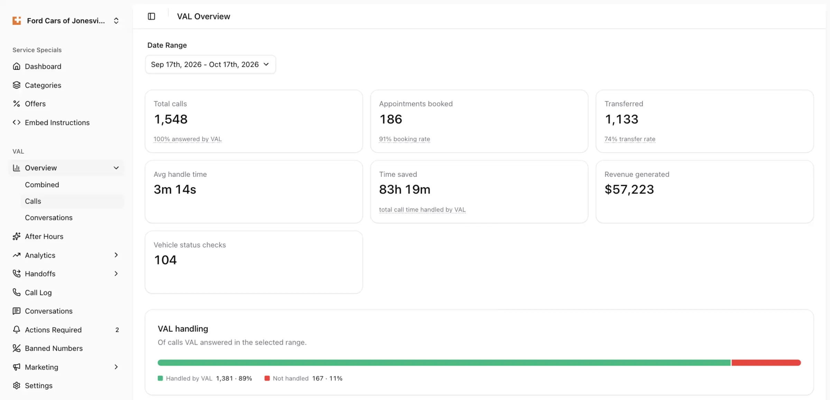Screen dimensions: 830x400
Task: Expand the Analytics menu chevron
Action: pos(116,255)
